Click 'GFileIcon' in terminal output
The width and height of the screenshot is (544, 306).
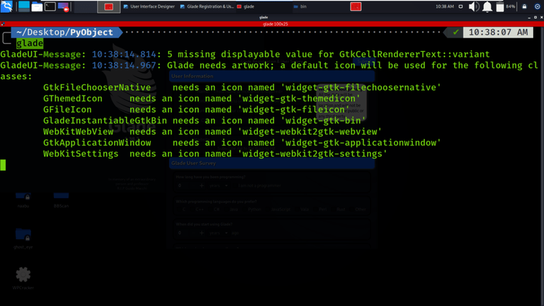coord(67,110)
